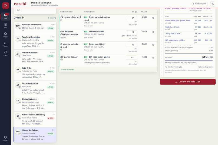Screen dimensions: 218x145
Task: Click Photo frame 6x8 link in invoice
Action: [178, 21]
